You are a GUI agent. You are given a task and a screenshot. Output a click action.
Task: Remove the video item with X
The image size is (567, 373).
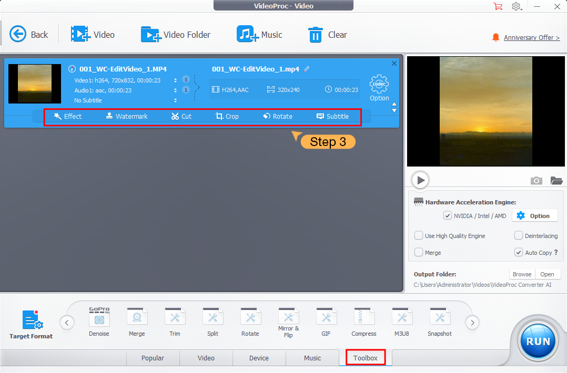tap(394, 64)
